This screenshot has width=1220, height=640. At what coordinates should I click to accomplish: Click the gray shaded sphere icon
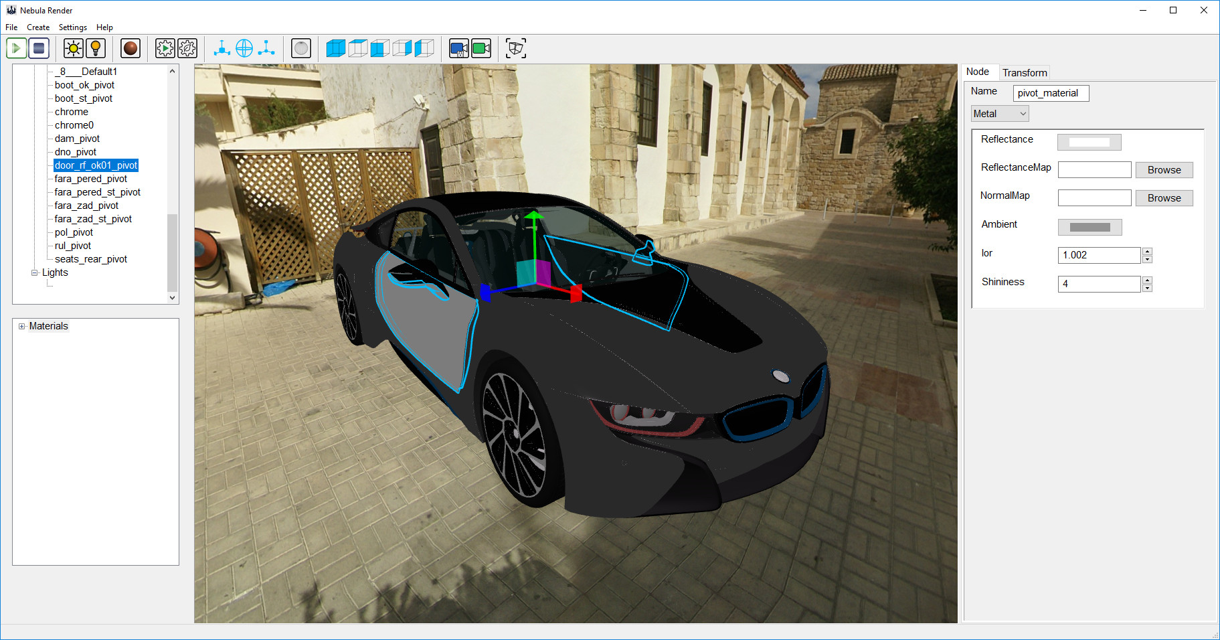click(301, 48)
